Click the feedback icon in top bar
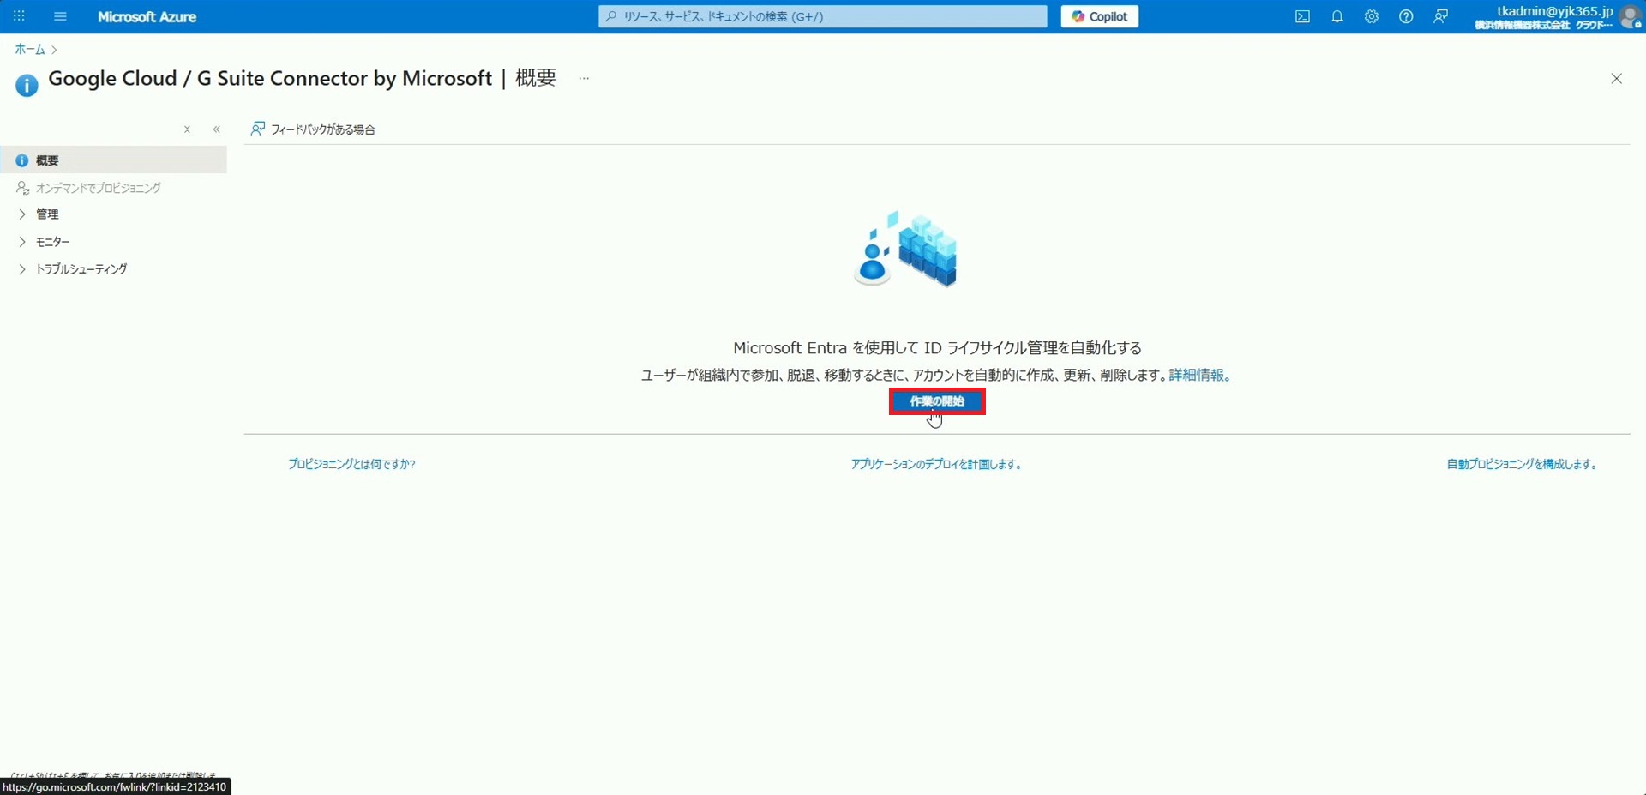Viewport: 1646px width, 795px height. coord(1440,16)
